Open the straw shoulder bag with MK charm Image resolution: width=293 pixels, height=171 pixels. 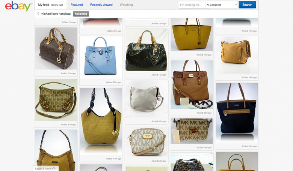(101, 121)
